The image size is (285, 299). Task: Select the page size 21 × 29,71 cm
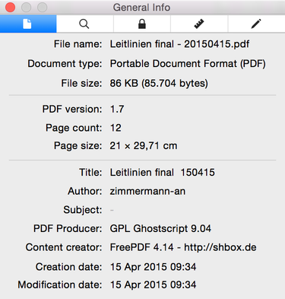144,146
